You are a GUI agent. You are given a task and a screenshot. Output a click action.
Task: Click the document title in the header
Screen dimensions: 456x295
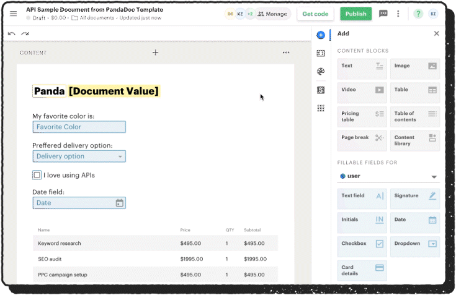(x=94, y=9)
